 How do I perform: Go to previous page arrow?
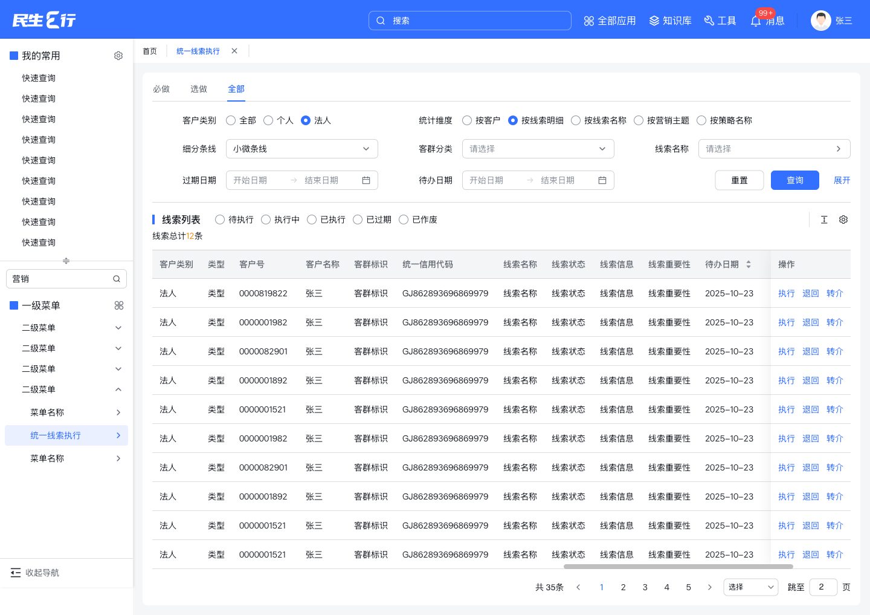pyautogui.click(x=578, y=587)
